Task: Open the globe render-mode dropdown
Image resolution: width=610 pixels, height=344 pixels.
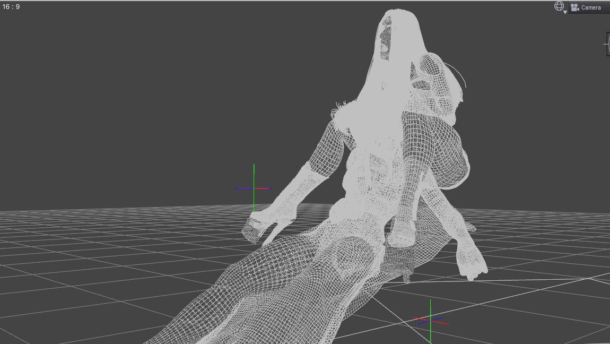Action: pyautogui.click(x=560, y=7)
